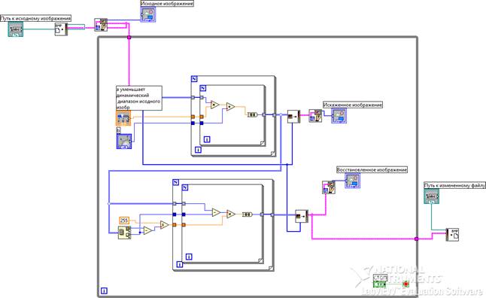
Task: Select the orange numeric control terminal under label
Action: pos(123,118)
